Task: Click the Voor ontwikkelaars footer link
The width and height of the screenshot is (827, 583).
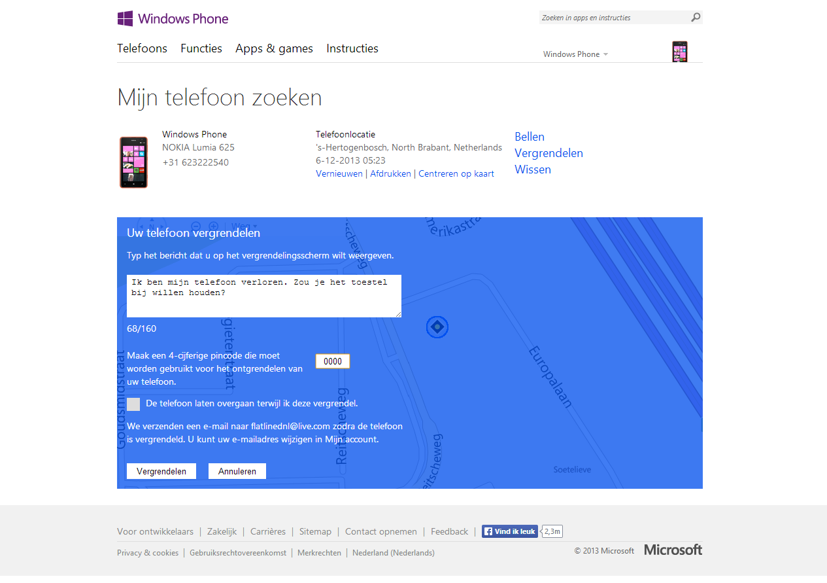Action: point(156,531)
